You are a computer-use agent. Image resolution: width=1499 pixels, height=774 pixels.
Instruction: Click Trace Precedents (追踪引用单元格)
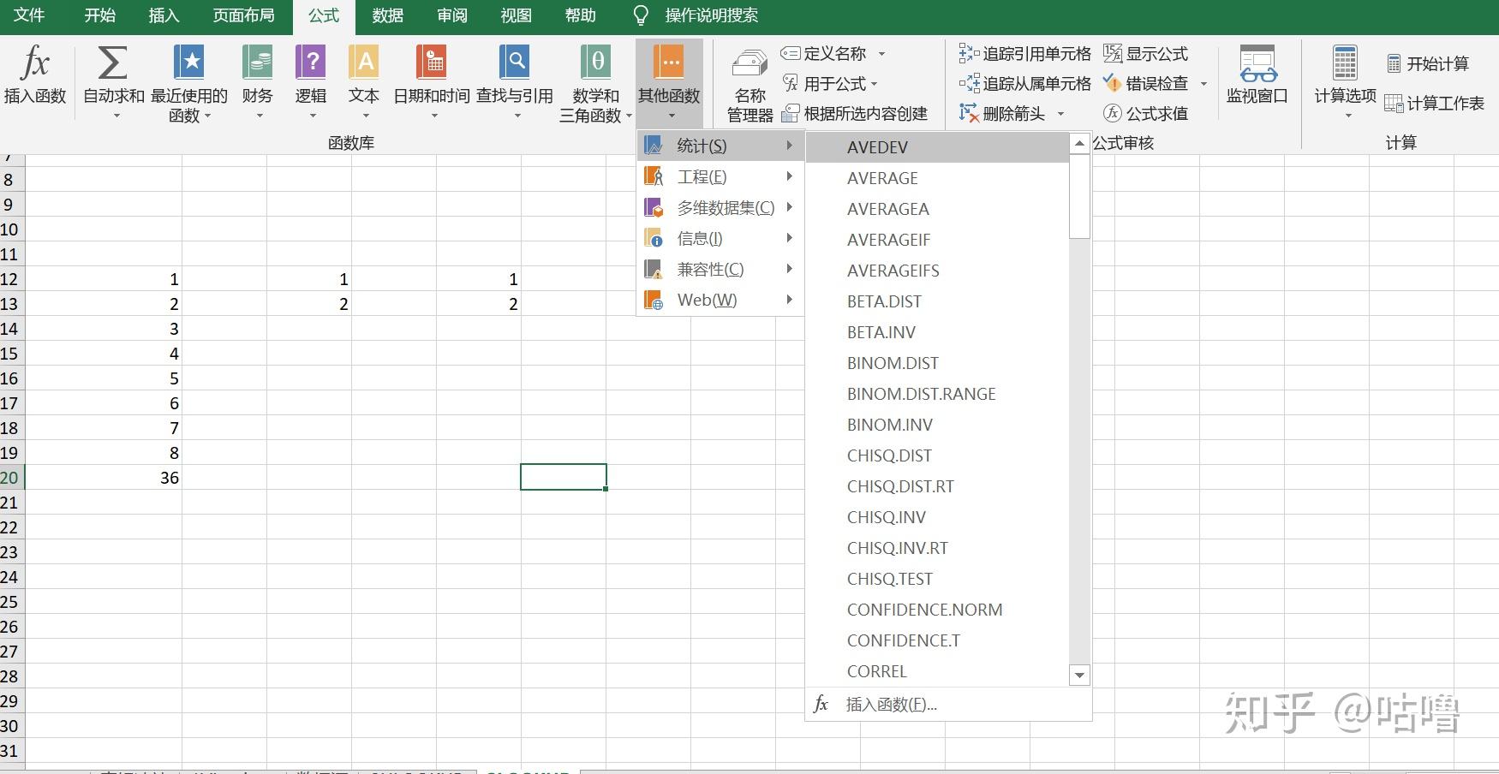coord(1024,54)
